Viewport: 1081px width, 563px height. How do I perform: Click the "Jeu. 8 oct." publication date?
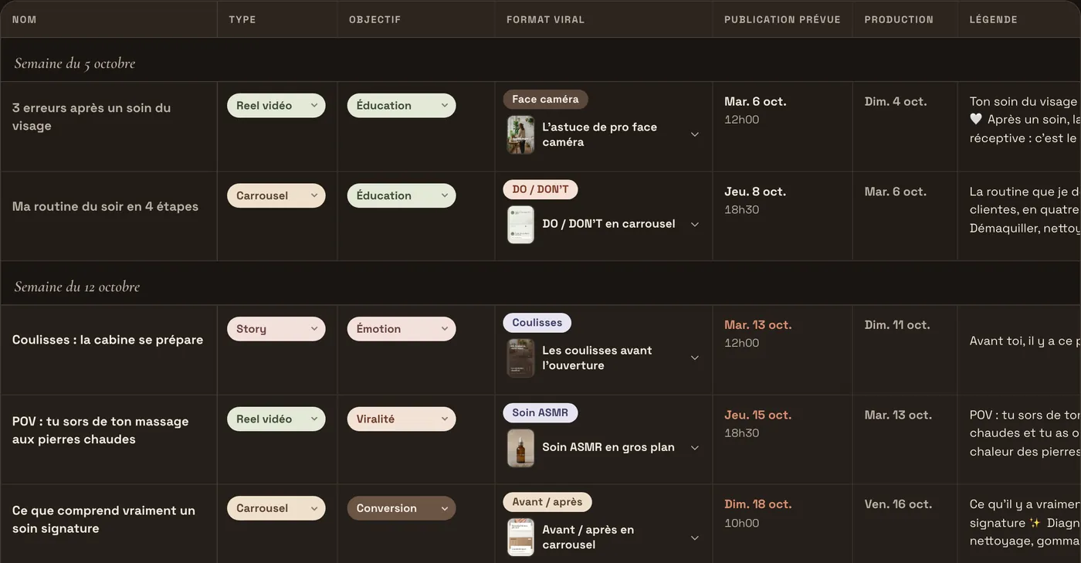755,192
